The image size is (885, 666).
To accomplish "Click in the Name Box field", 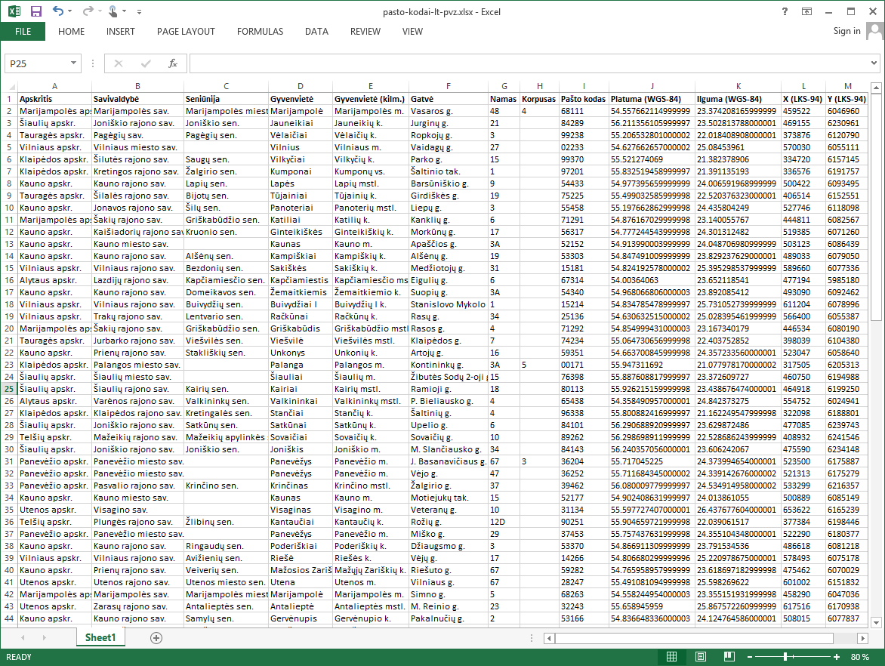I will pyautogui.click(x=37, y=63).
